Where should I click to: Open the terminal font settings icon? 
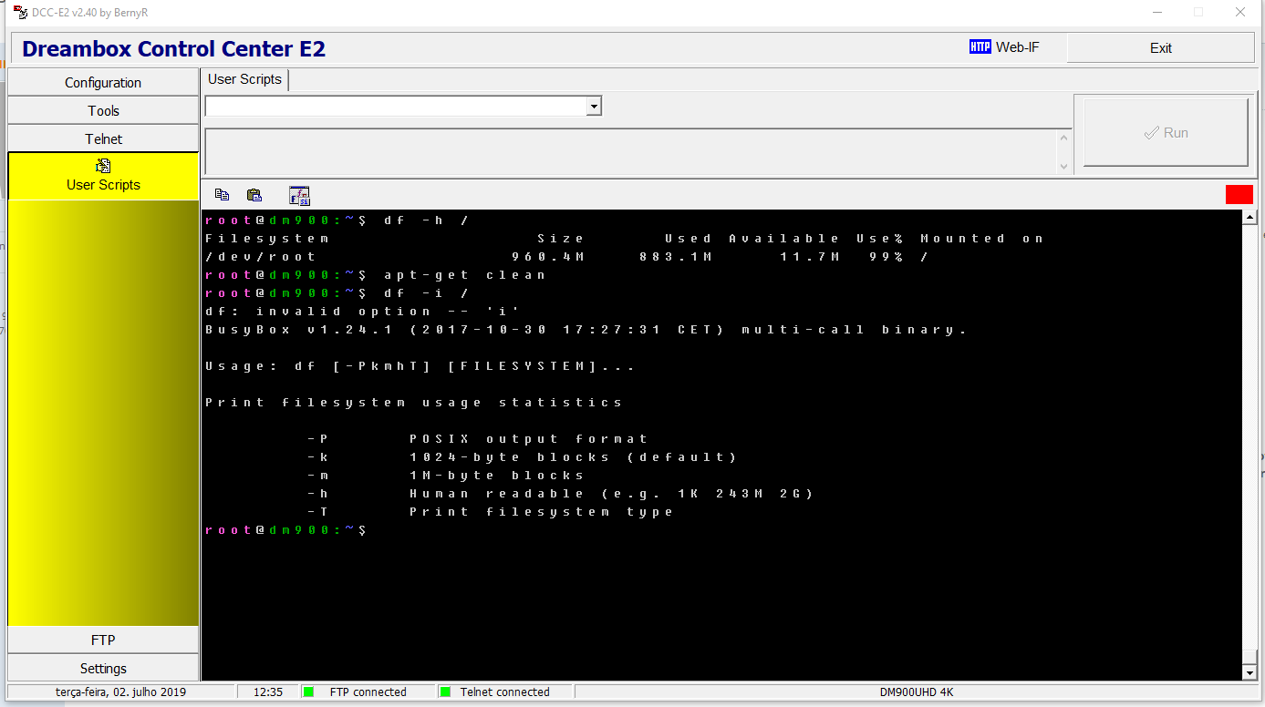(299, 195)
